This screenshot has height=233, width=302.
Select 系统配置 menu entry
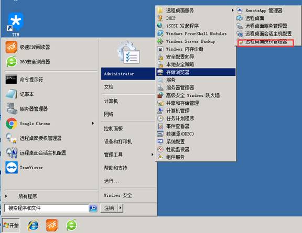click(x=196, y=141)
